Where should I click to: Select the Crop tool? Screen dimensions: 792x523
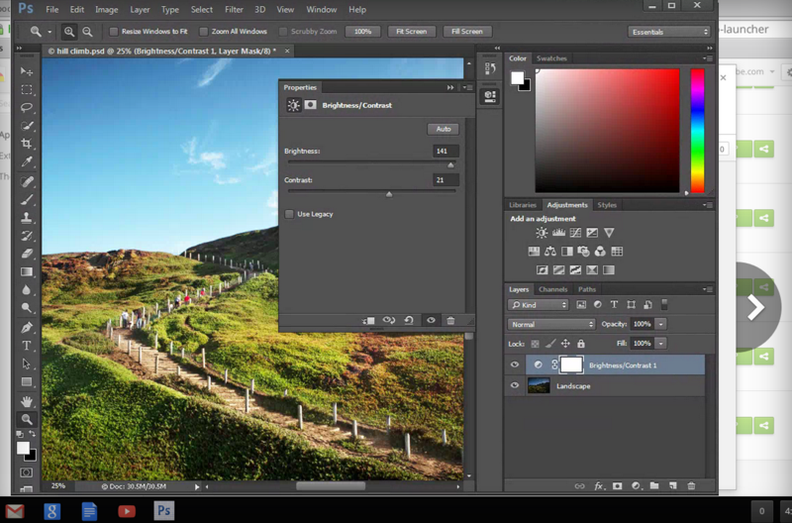(x=27, y=144)
